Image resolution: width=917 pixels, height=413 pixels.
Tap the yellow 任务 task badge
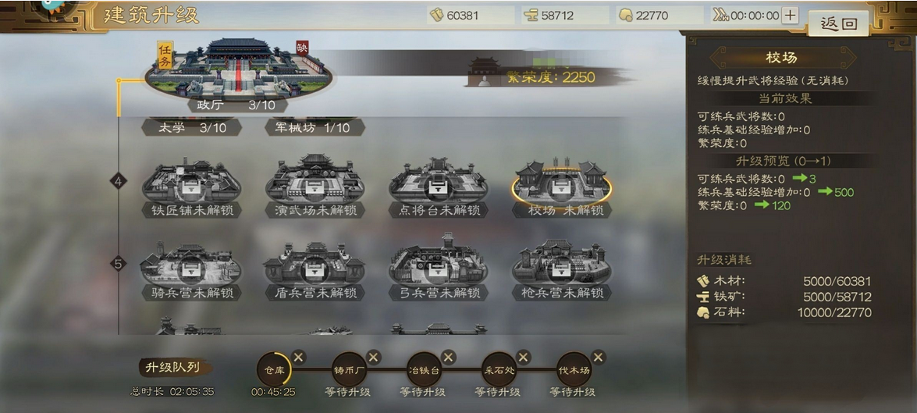point(165,56)
